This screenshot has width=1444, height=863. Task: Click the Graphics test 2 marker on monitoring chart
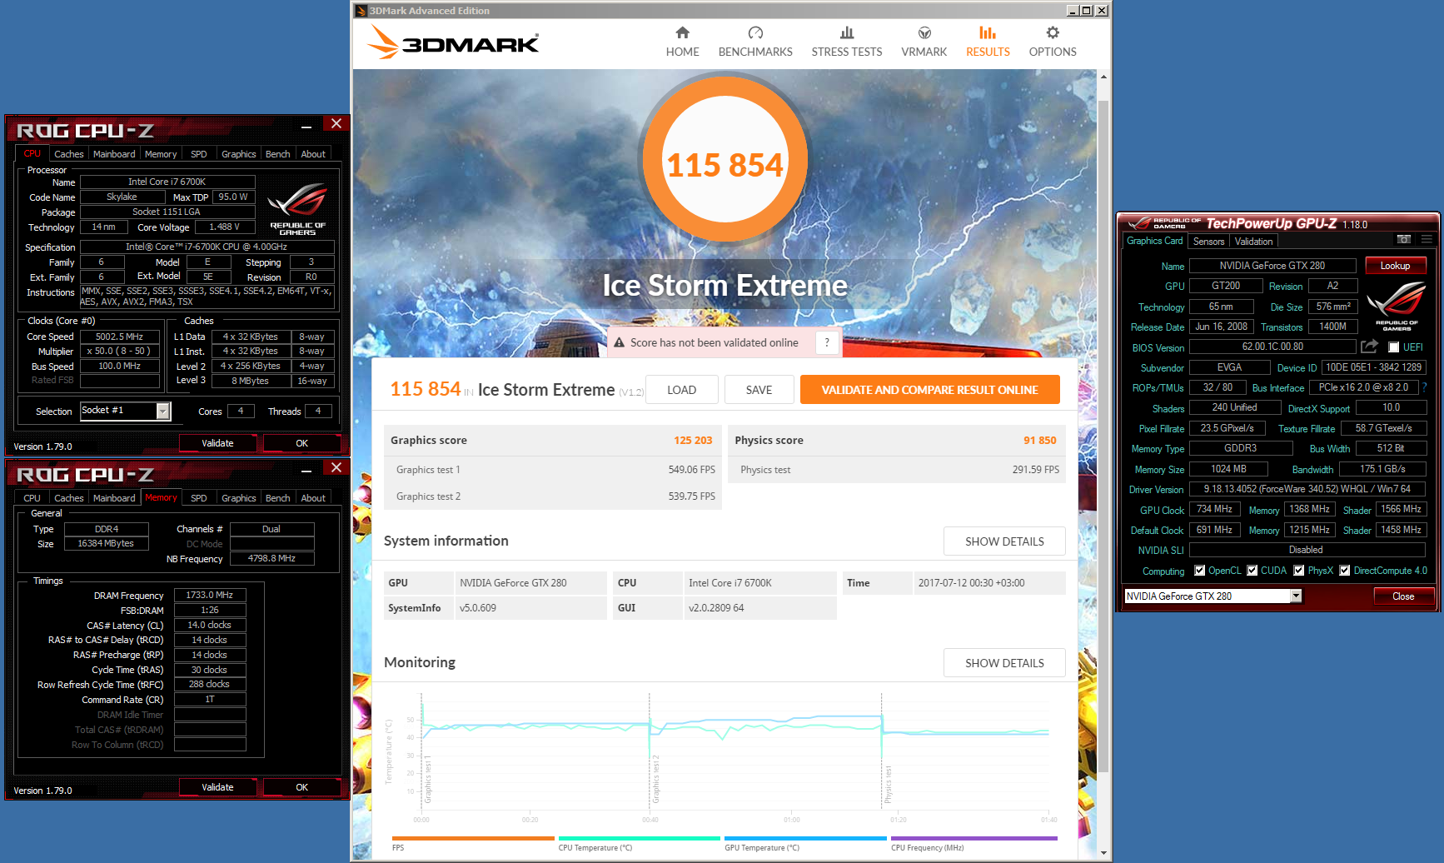[655, 779]
